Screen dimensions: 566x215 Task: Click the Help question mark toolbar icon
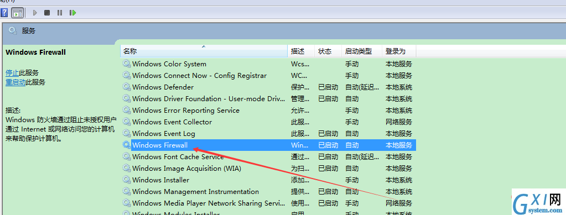click(4, 13)
